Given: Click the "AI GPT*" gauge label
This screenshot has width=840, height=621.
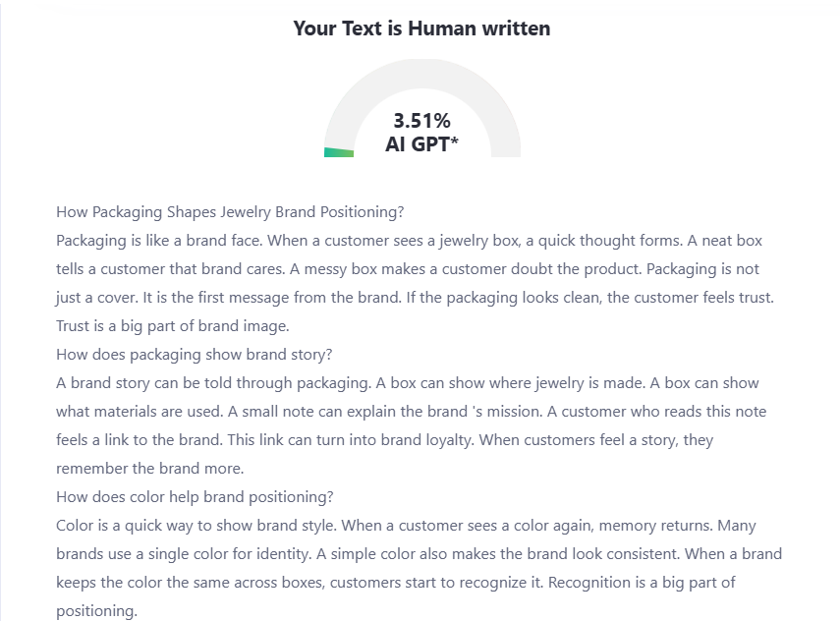Looking at the screenshot, I should (421, 145).
